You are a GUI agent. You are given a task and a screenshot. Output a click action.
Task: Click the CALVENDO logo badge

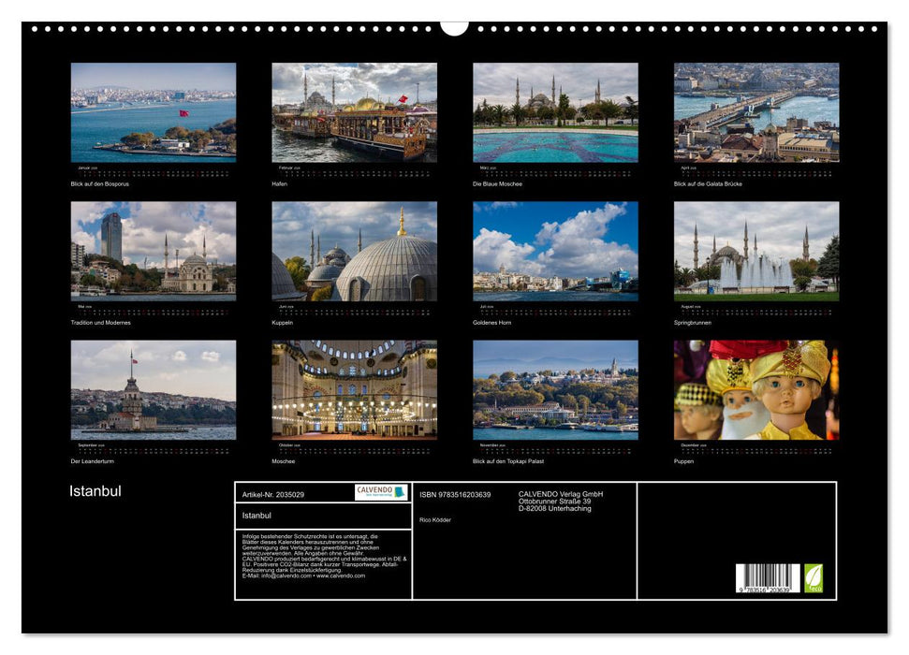(x=381, y=492)
